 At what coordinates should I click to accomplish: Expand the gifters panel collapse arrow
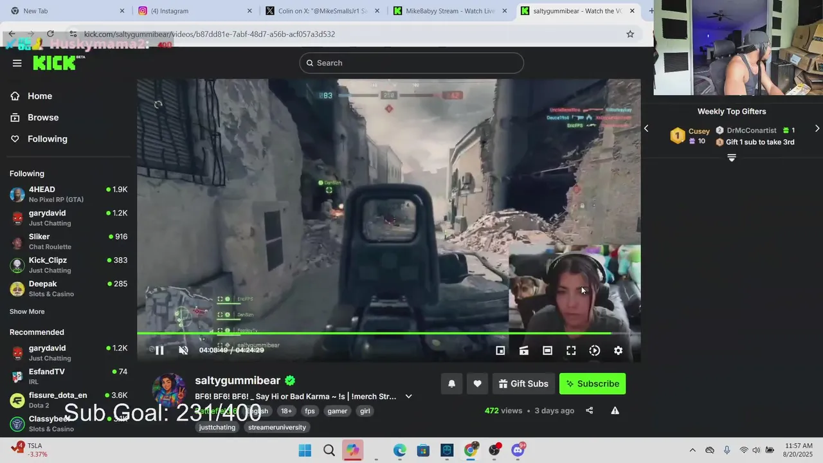(732, 158)
